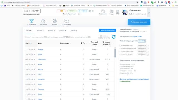Open the Super-SMM inviter link
178x100 pixels.
137,37
